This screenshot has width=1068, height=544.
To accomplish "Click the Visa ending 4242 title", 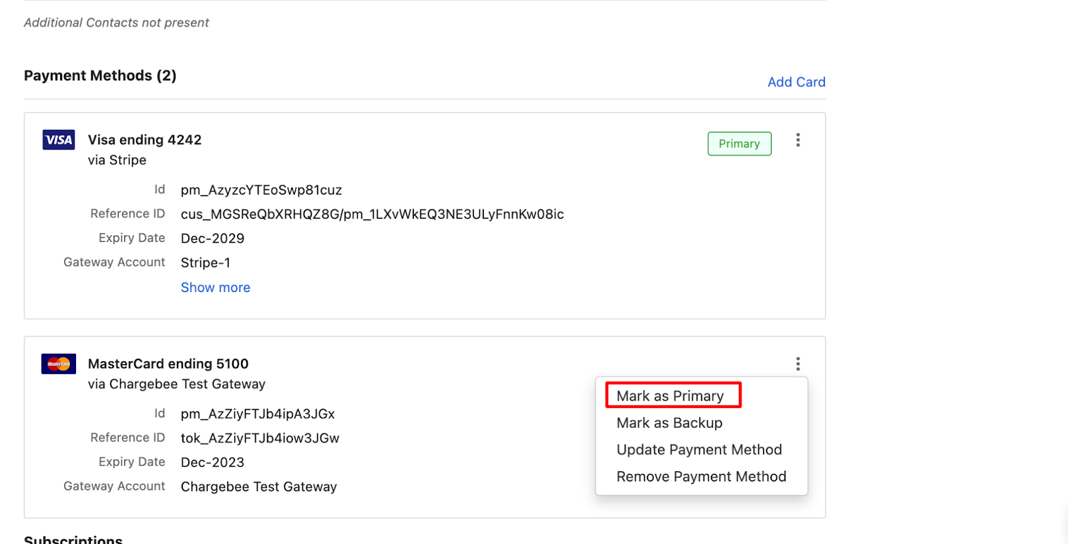I will 145,140.
